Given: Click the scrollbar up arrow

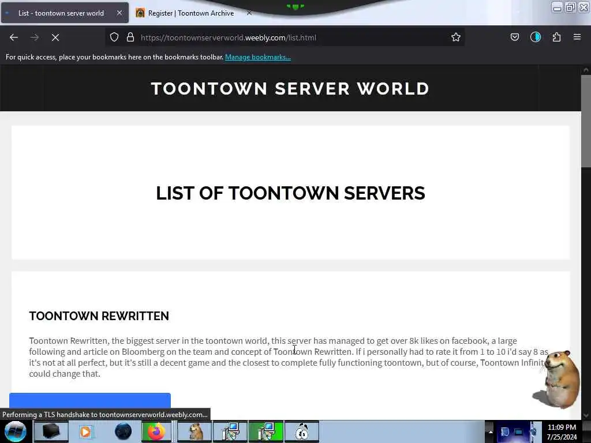Looking at the screenshot, I should pos(586,70).
